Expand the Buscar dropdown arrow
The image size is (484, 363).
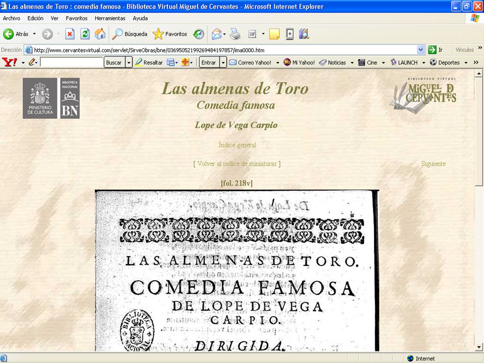point(129,63)
